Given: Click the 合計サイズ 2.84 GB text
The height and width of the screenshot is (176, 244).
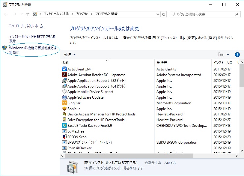Looking at the screenshot, I should 160,163.
